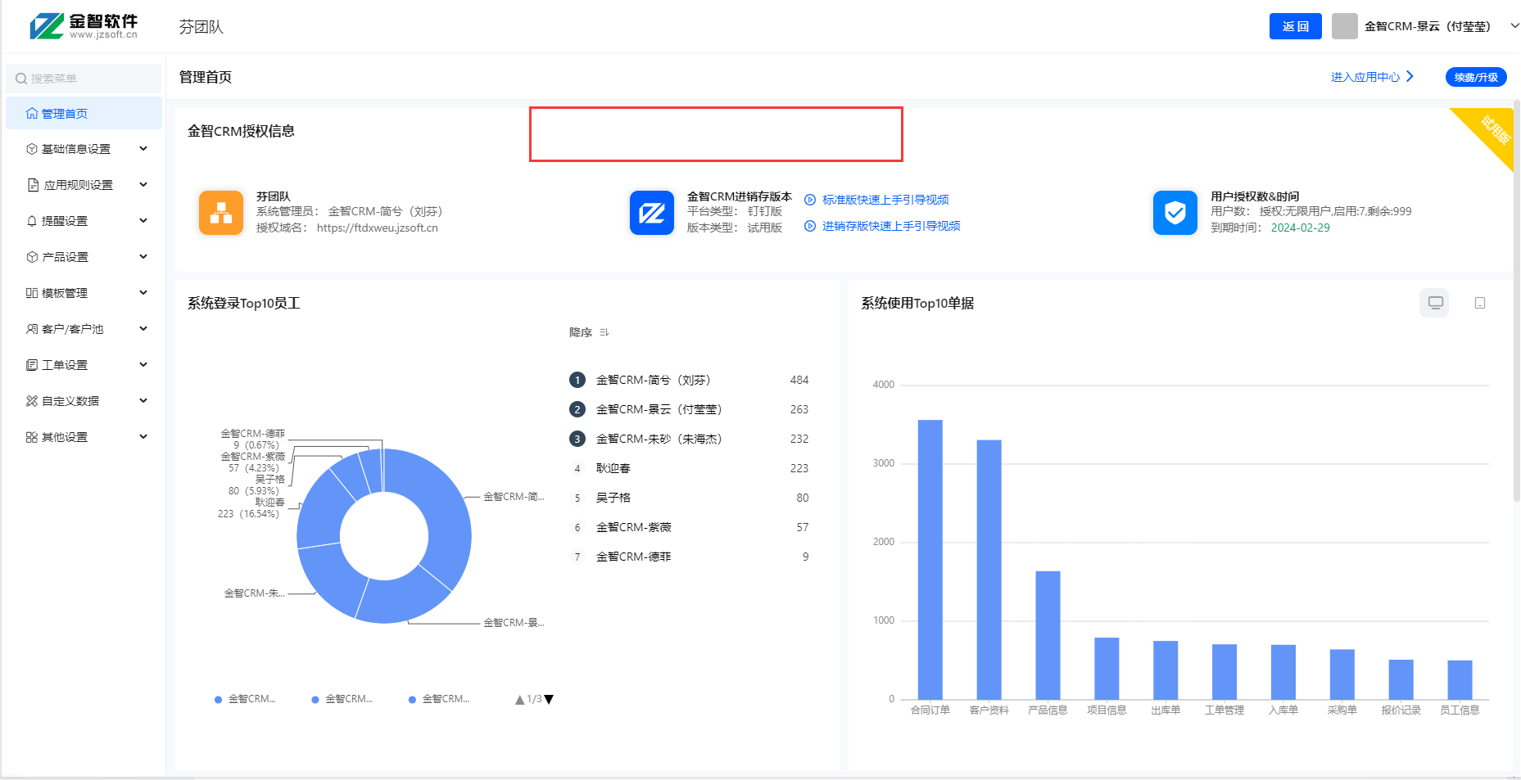Click the 产品设置 box icon
This screenshot has height=780, width=1521.
(32, 257)
